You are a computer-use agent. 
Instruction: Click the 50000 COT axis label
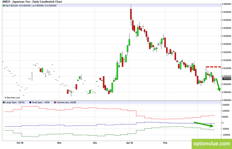pos(225,117)
